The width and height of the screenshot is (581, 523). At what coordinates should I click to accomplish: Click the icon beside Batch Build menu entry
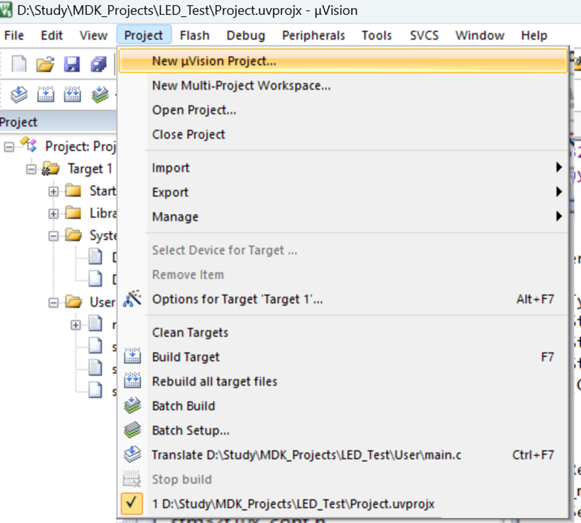tap(132, 405)
